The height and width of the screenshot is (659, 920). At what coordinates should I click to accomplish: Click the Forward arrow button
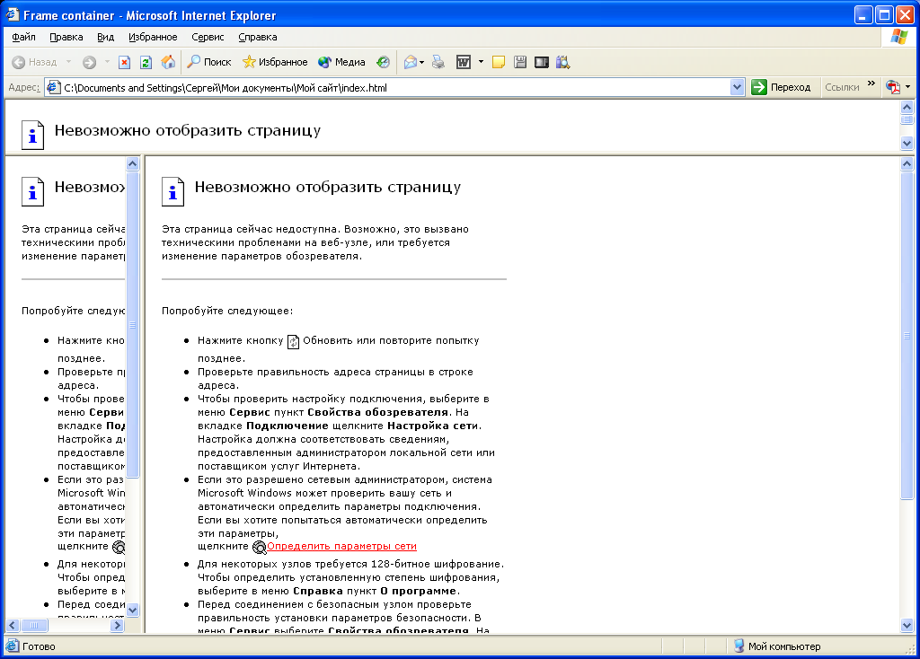pos(89,62)
